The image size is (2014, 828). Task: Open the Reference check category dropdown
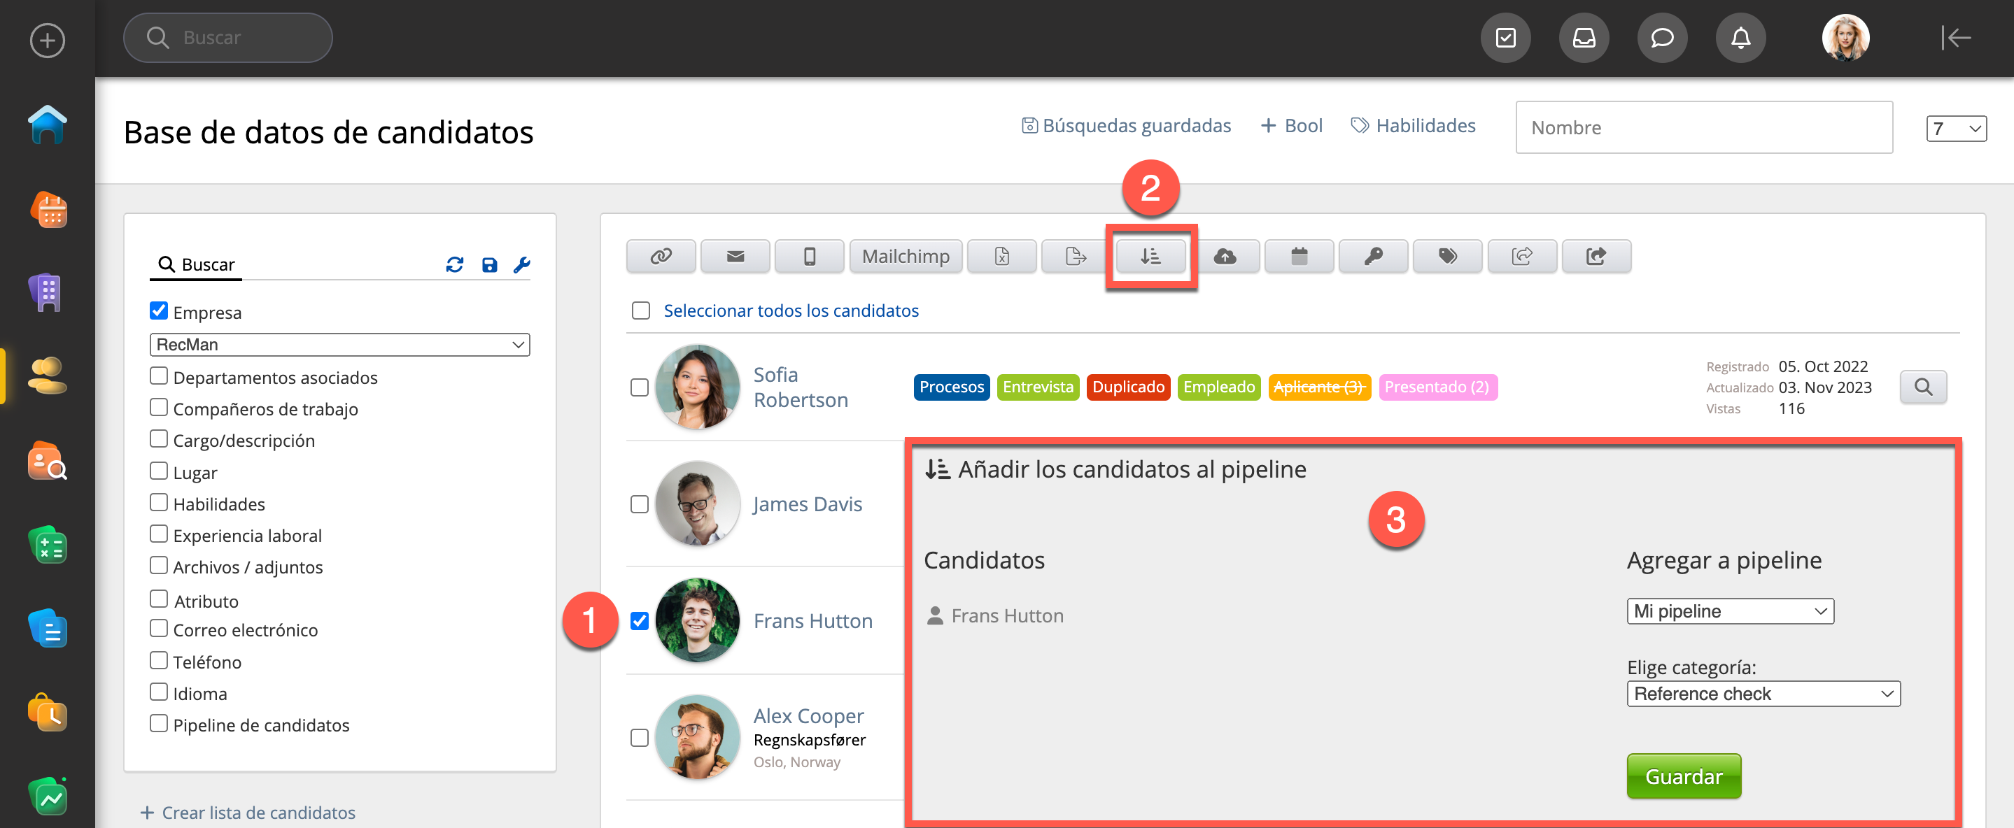[1763, 694]
